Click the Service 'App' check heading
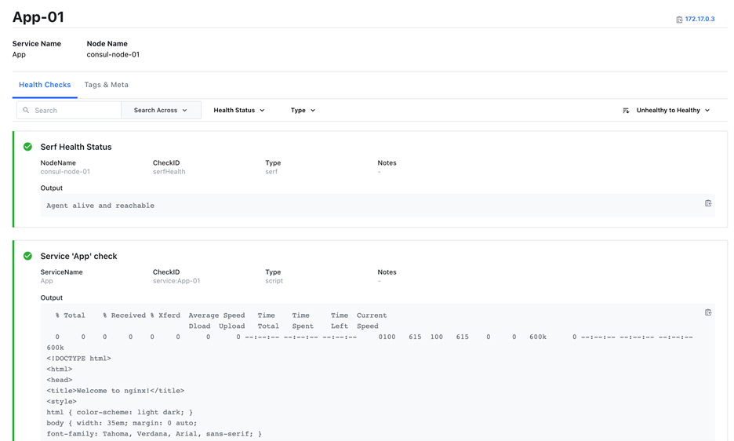Viewport: 734px width, 441px height. (x=78, y=256)
